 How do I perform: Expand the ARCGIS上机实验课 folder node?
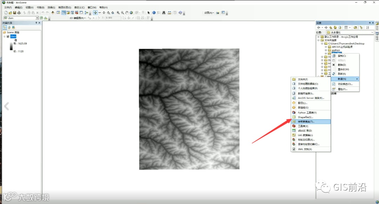326,47
